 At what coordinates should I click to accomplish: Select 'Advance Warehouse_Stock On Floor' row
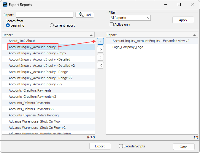48,121
